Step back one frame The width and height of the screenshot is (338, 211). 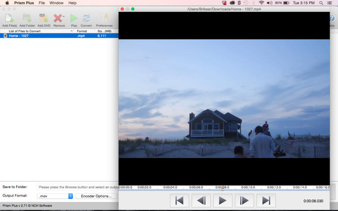click(201, 201)
